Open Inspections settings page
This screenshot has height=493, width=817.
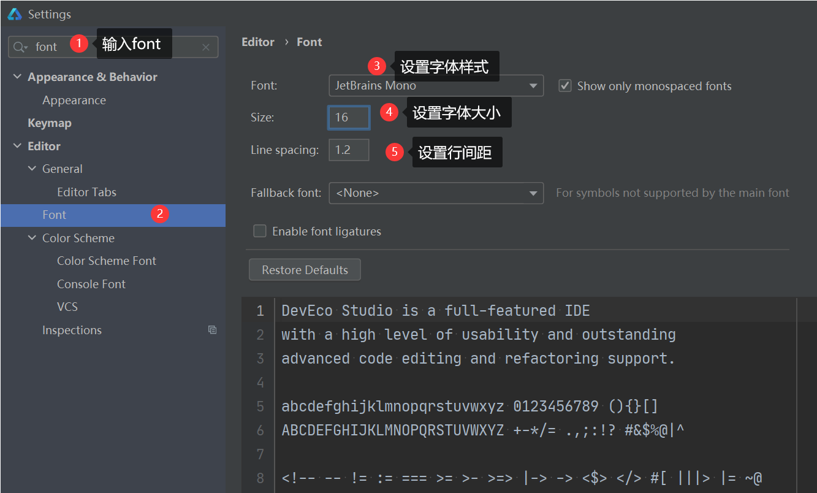[72, 330]
